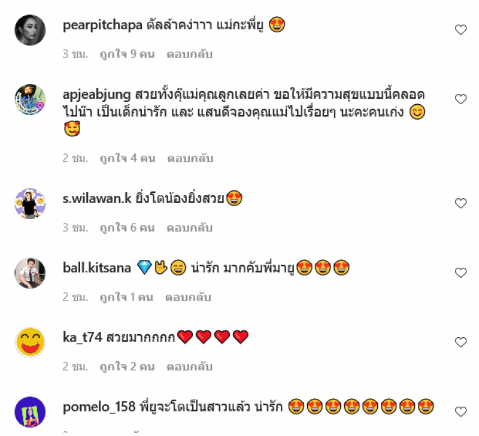This screenshot has height=436, width=479.
Task: Reply to pearpitchapa's comment
Action: (189, 54)
